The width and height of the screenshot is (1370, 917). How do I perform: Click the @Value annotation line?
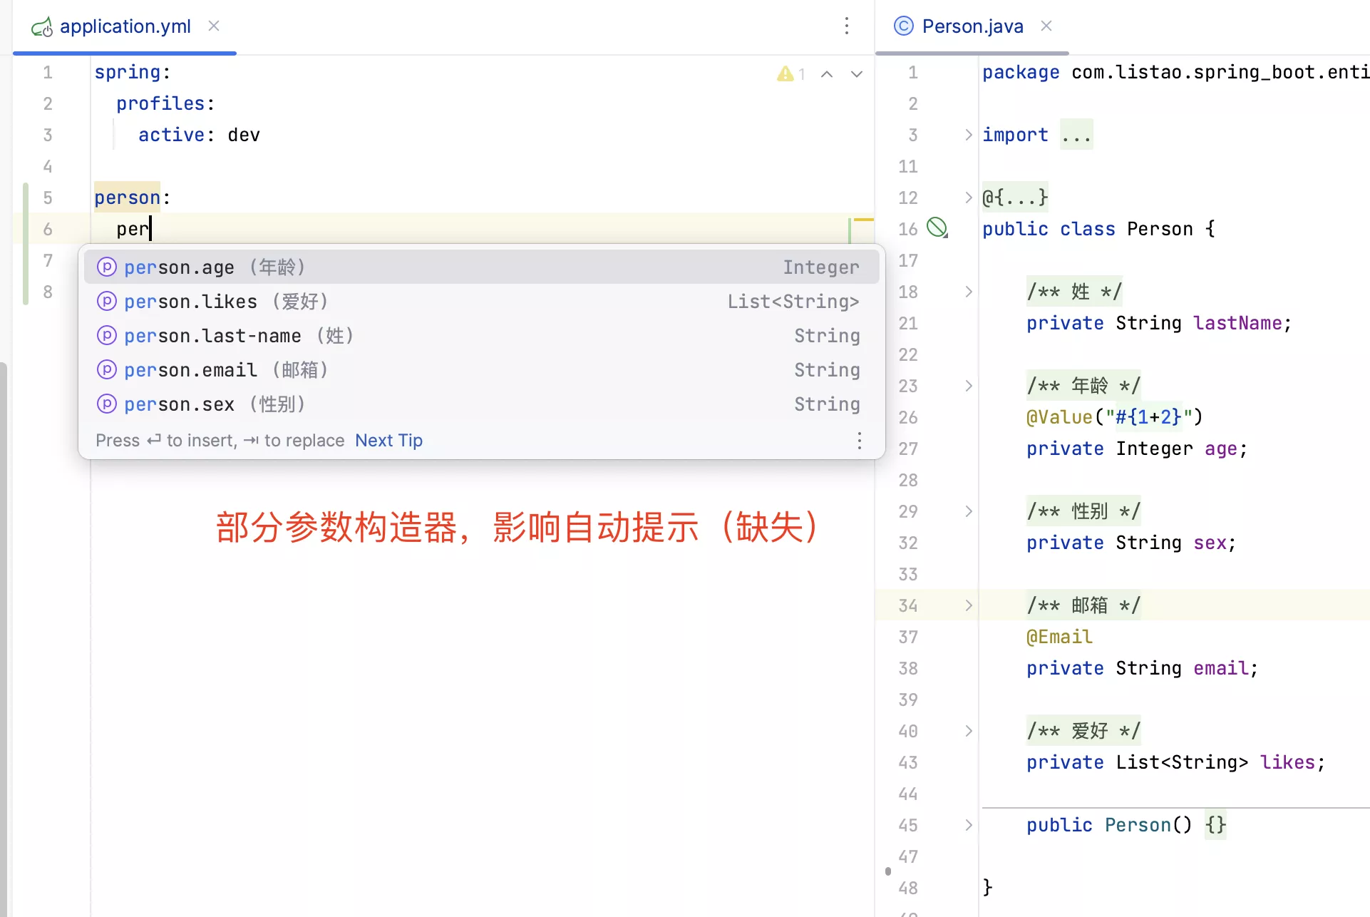coord(1115,417)
